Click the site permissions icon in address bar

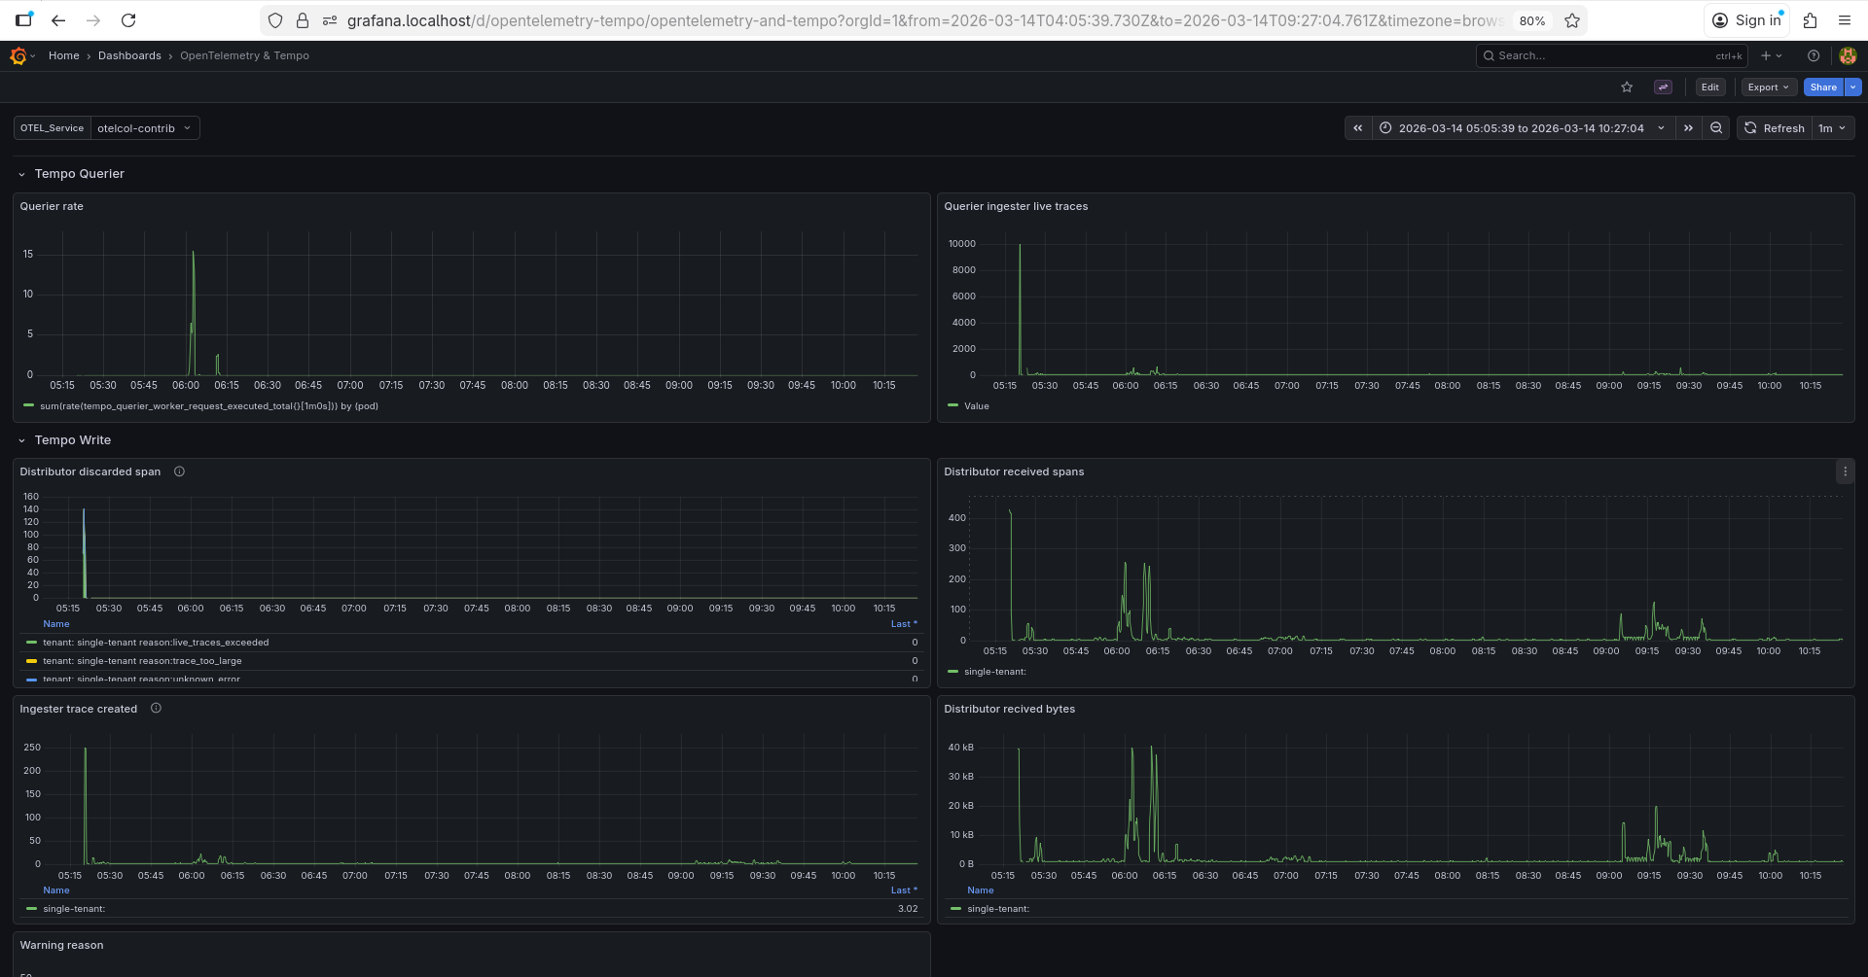point(330,20)
